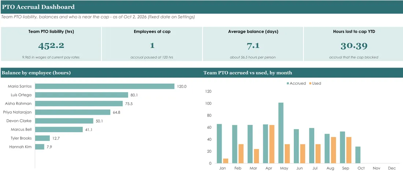Select the Devon Clarke bar
This screenshot has width=403, height=171.
64,121
